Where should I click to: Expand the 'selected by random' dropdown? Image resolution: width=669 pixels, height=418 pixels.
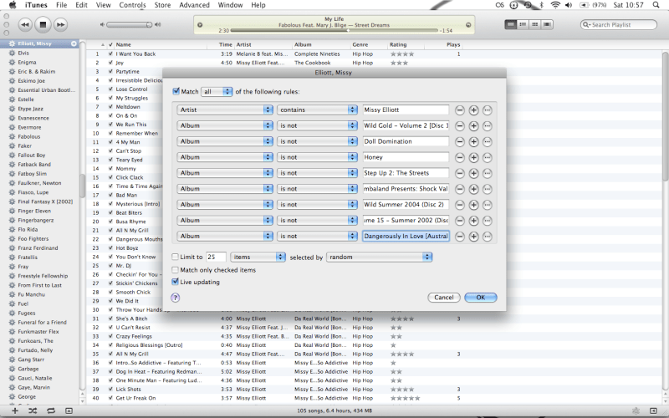coord(380,257)
